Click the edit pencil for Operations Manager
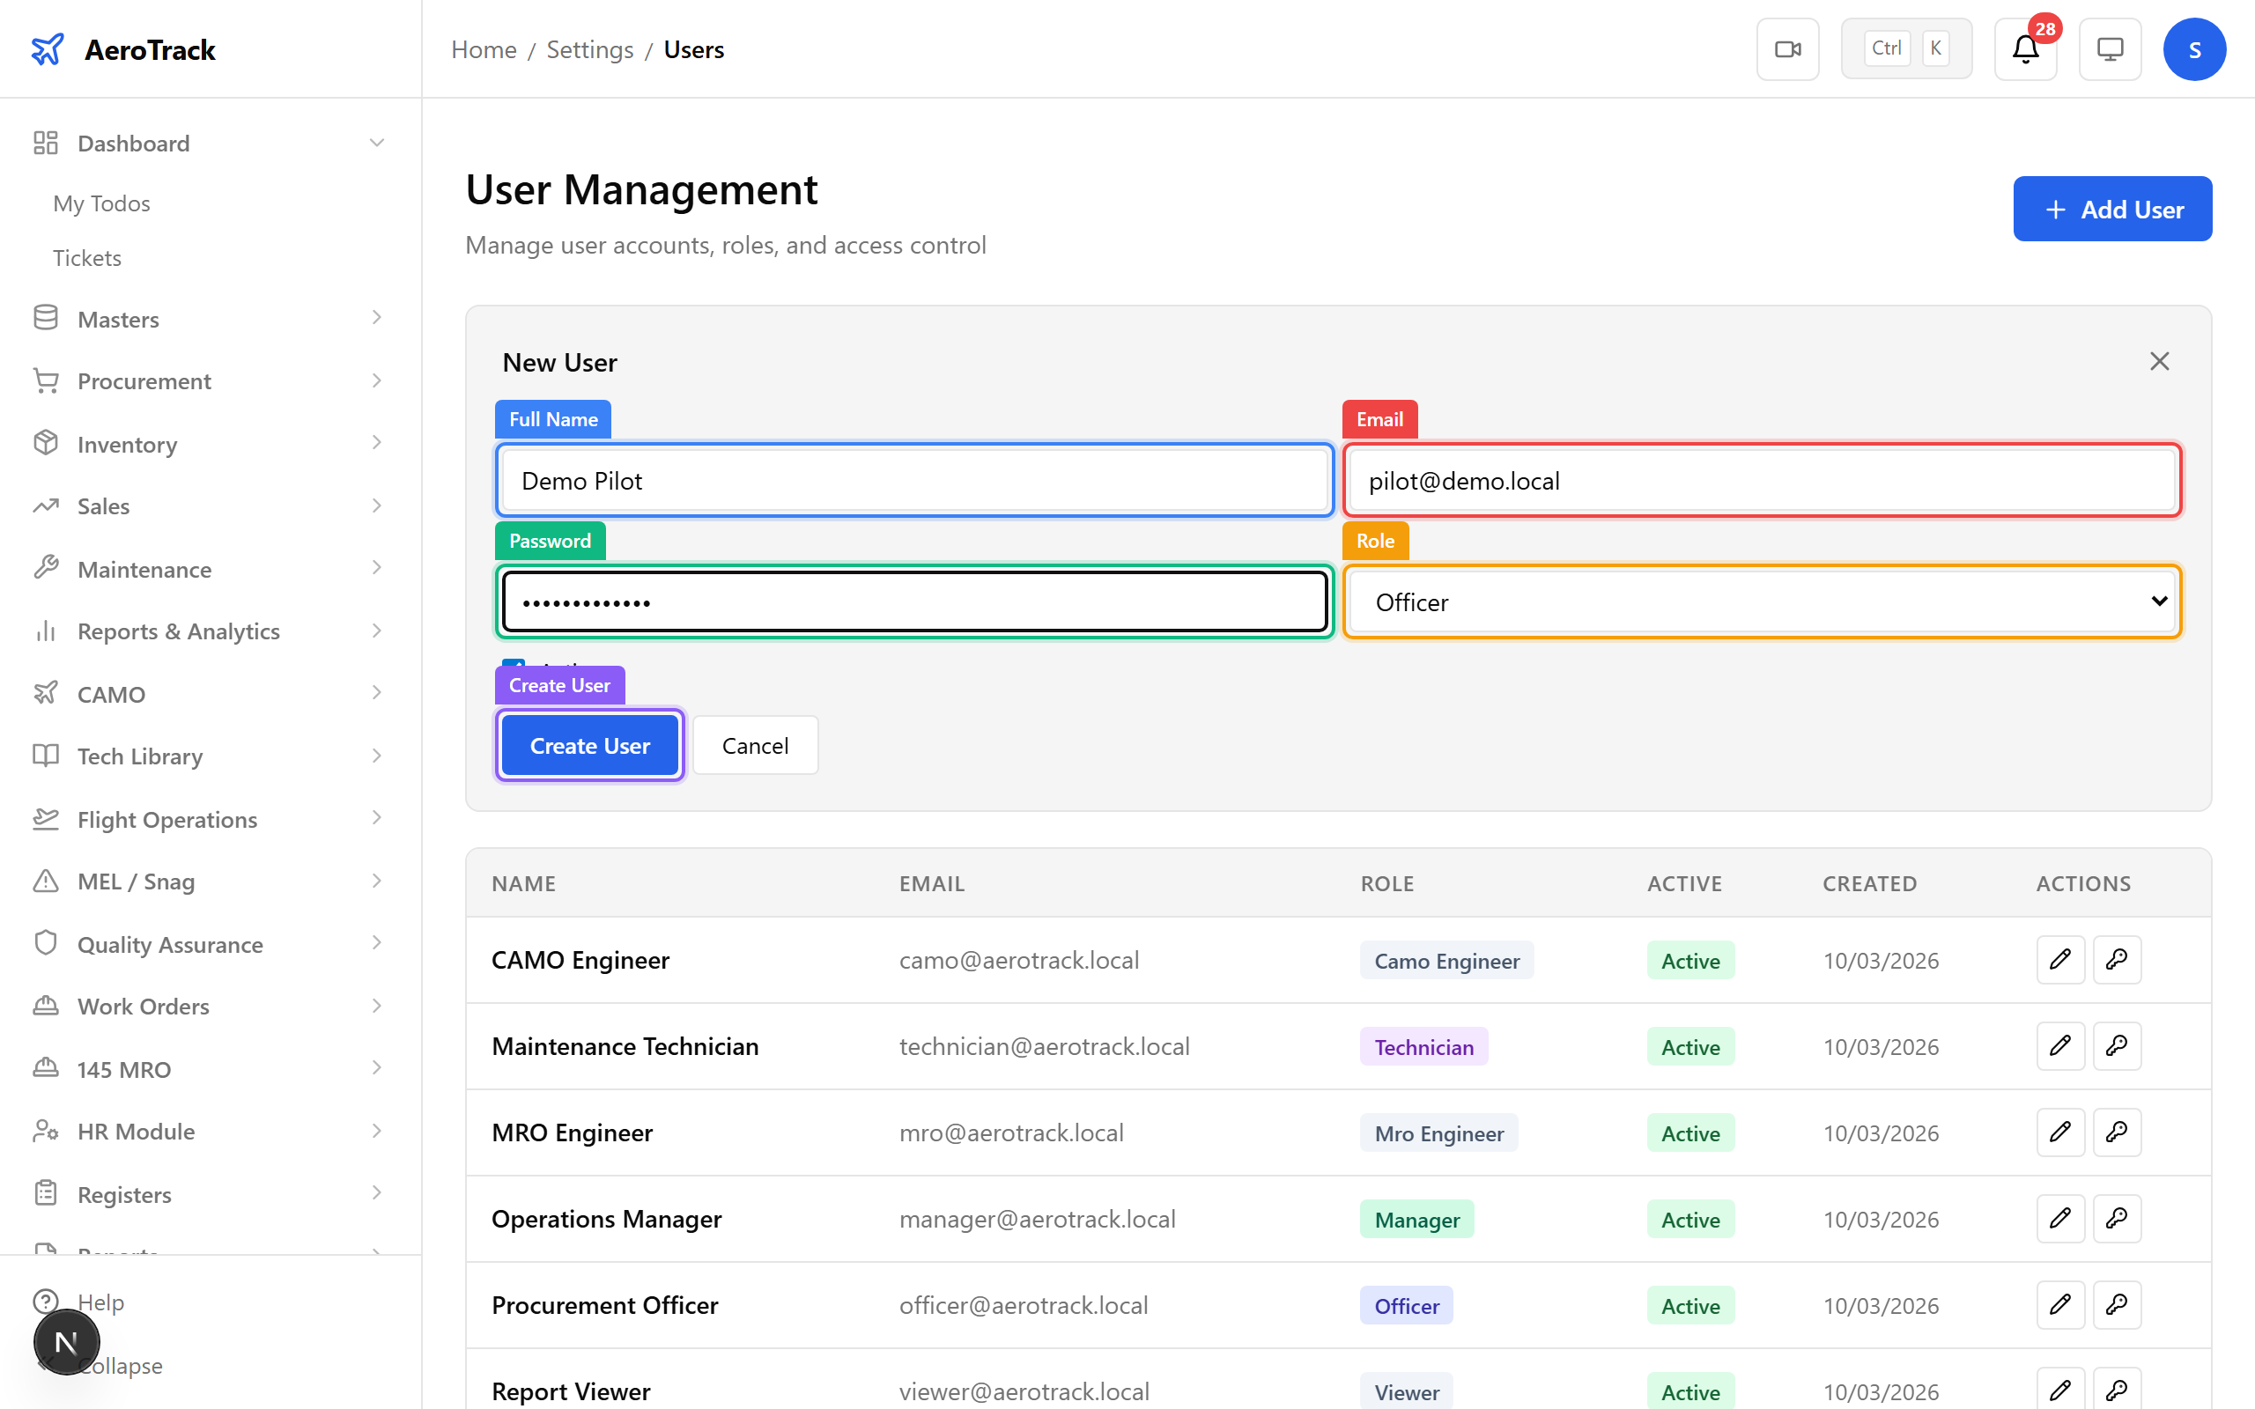 [x=2060, y=1218]
